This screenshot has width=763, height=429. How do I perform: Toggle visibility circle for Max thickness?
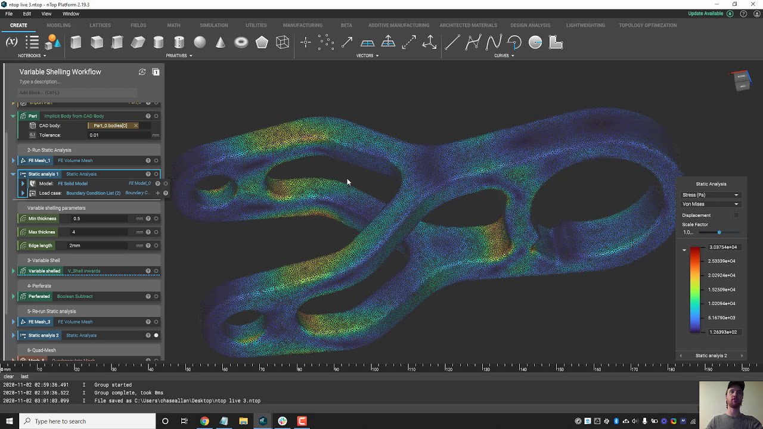[x=156, y=232]
